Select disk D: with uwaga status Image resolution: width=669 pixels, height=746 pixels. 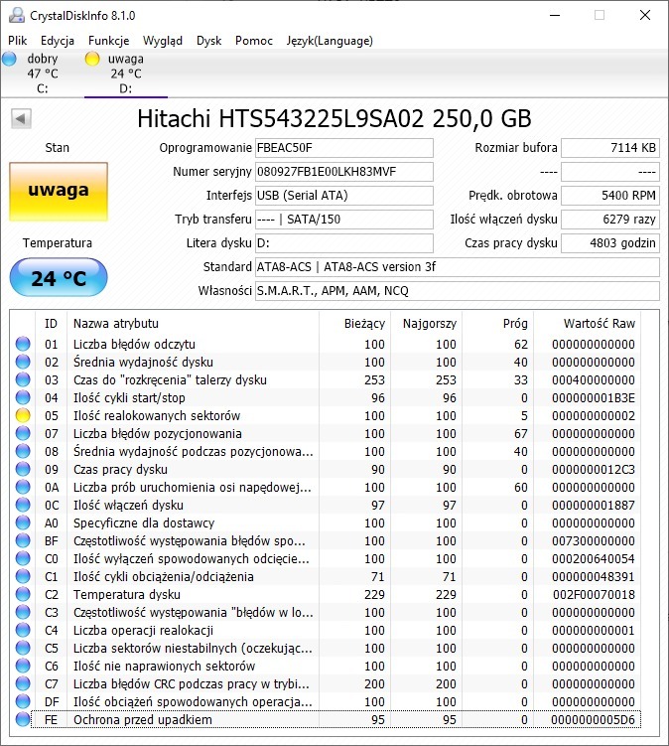125,74
